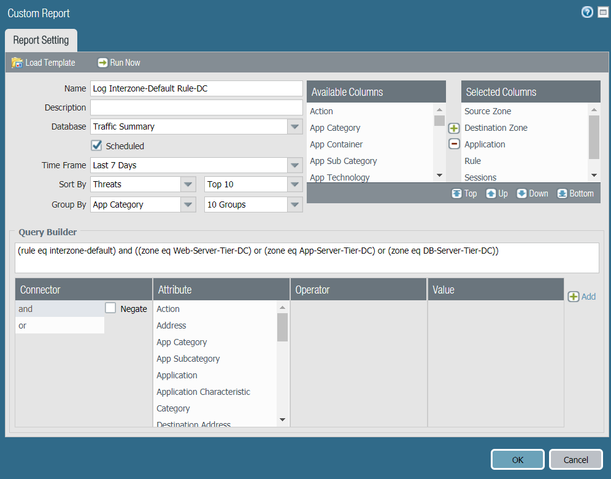The image size is (611, 479).
Task: Click the red minus to remove column
Action: [x=454, y=144]
